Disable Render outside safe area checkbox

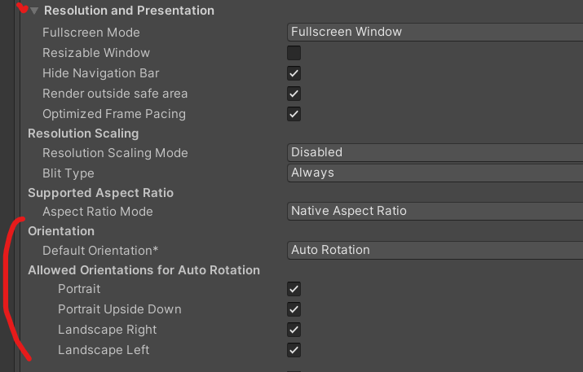[x=294, y=94]
